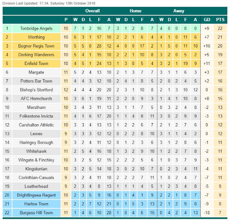Click Bognor Regis Town's +16 goal difference
This screenshot has width=229, height=221.
click(207, 46)
